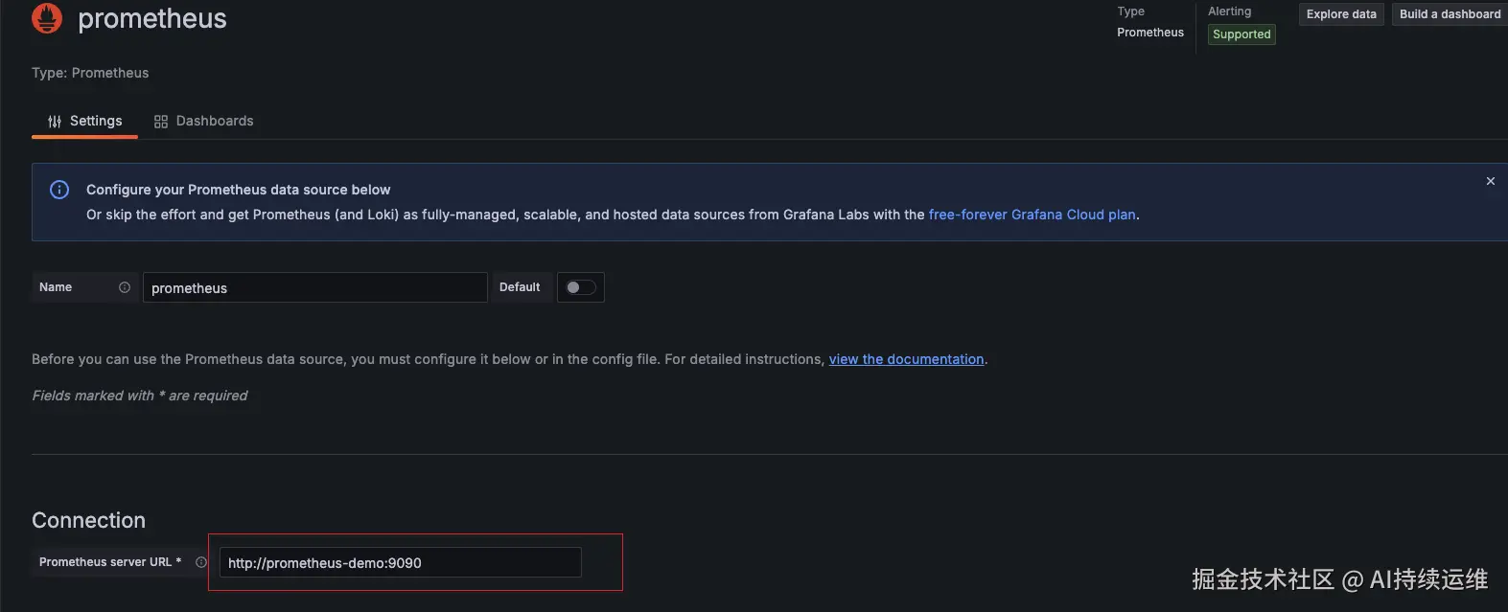Screen dimensions: 1508x612
Task: Click the Supported alerting badge
Action: (x=1241, y=34)
